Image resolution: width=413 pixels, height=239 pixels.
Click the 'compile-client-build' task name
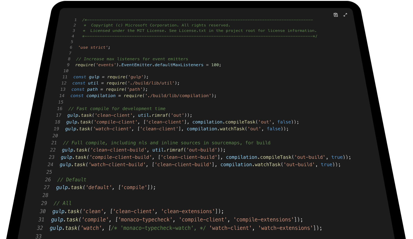click(121, 157)
